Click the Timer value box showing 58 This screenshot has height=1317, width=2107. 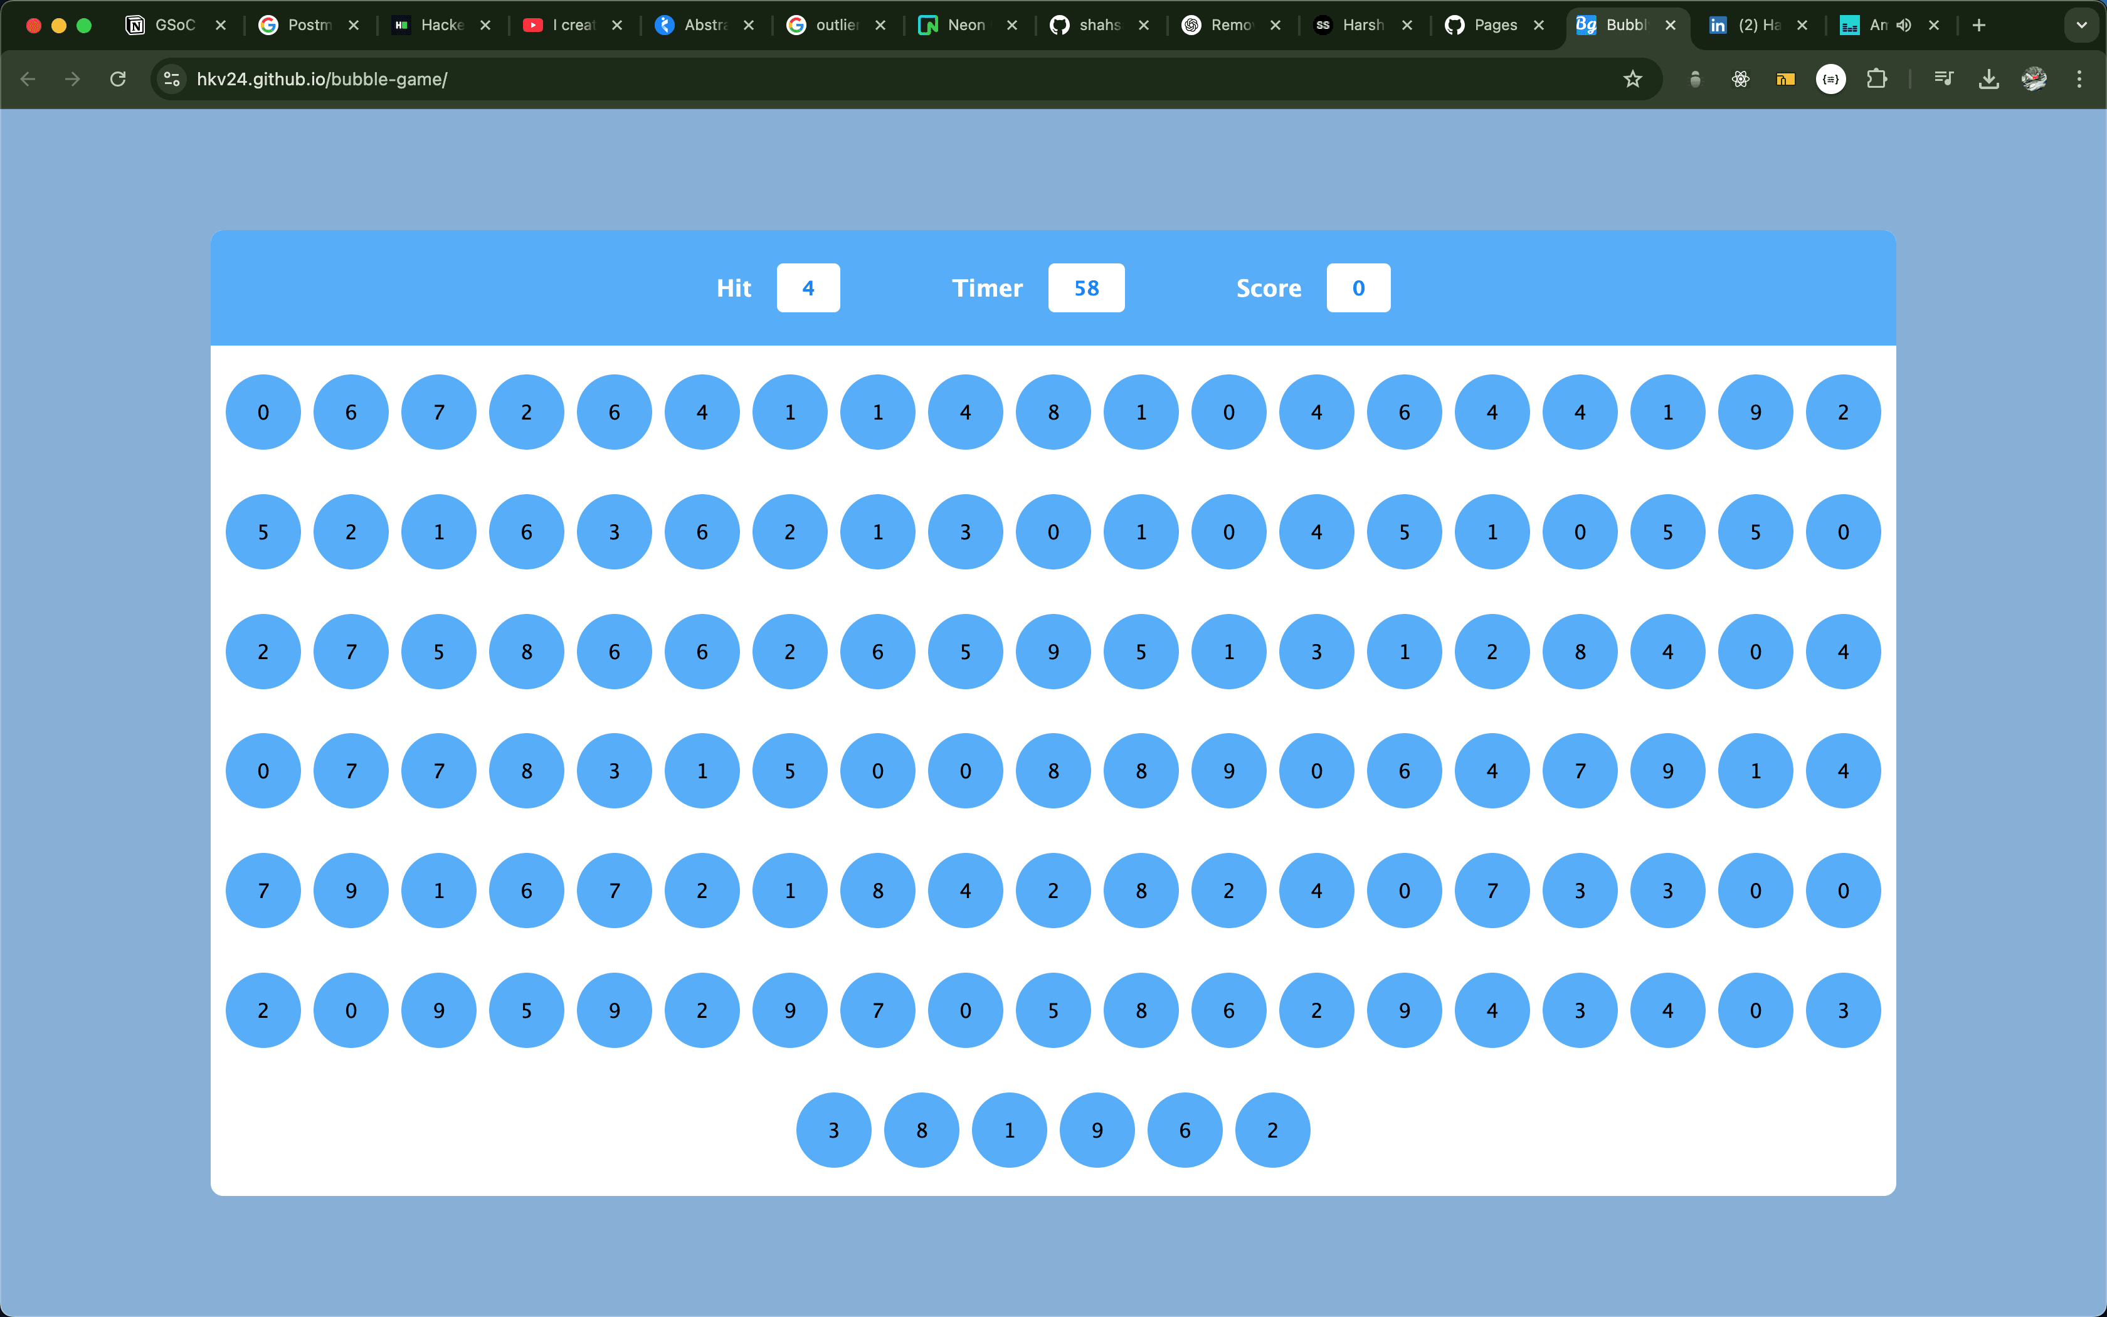coord(1085,288)
